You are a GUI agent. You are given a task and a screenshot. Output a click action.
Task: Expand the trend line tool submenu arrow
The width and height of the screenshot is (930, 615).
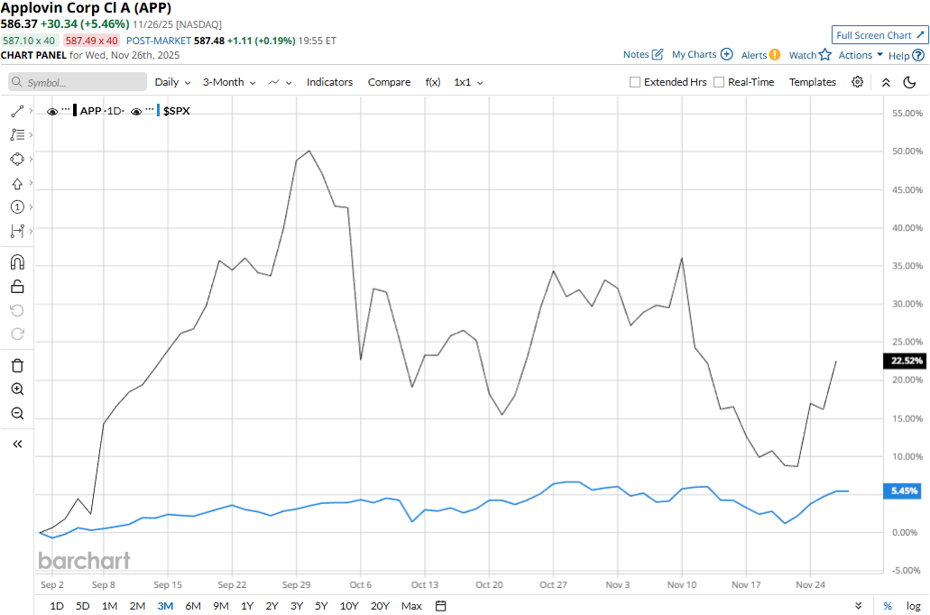point(31,111)
